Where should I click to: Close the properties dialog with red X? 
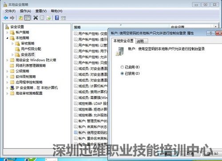219,33
